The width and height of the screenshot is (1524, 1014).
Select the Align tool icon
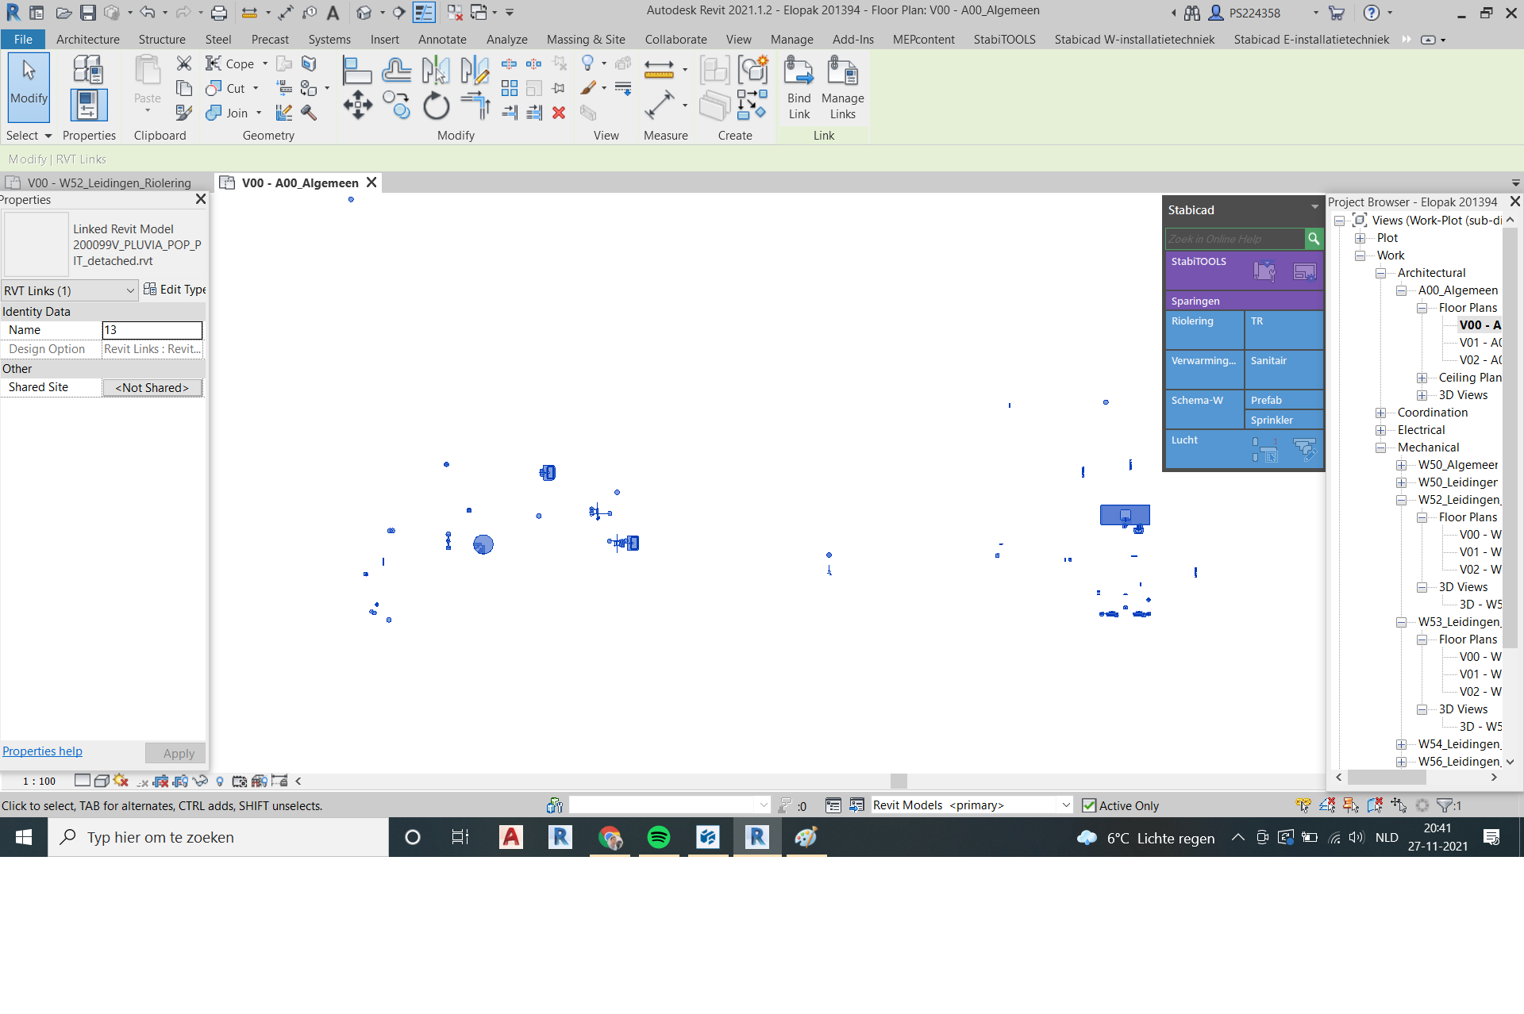click(357, 70)
